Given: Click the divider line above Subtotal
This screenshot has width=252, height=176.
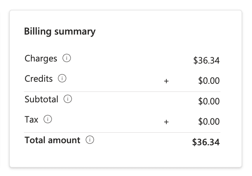Looking at the screenshot, I should [122, 92].
